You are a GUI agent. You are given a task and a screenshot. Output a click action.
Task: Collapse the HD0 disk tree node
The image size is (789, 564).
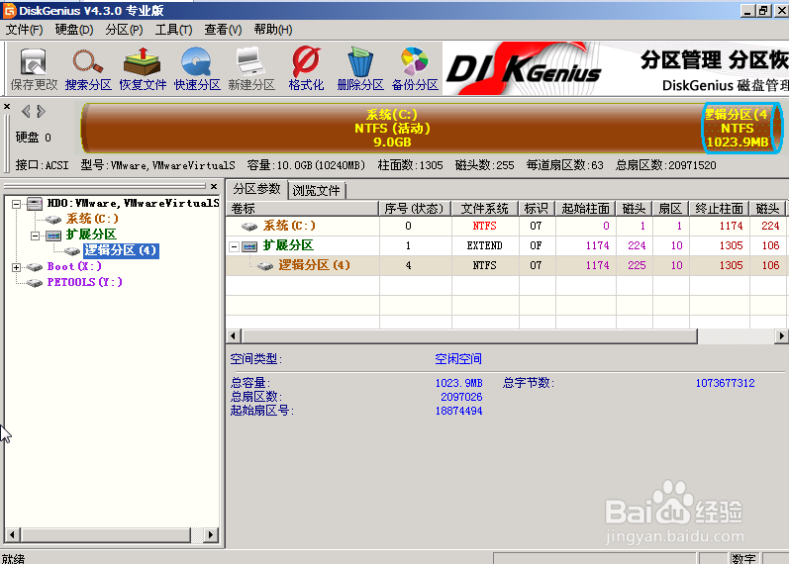[16, 204]
